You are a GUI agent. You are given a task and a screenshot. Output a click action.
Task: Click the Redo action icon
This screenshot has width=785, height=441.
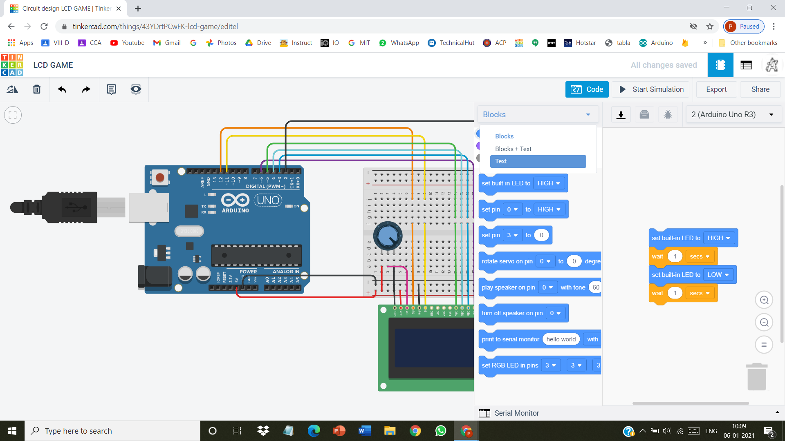coord(86,89)
